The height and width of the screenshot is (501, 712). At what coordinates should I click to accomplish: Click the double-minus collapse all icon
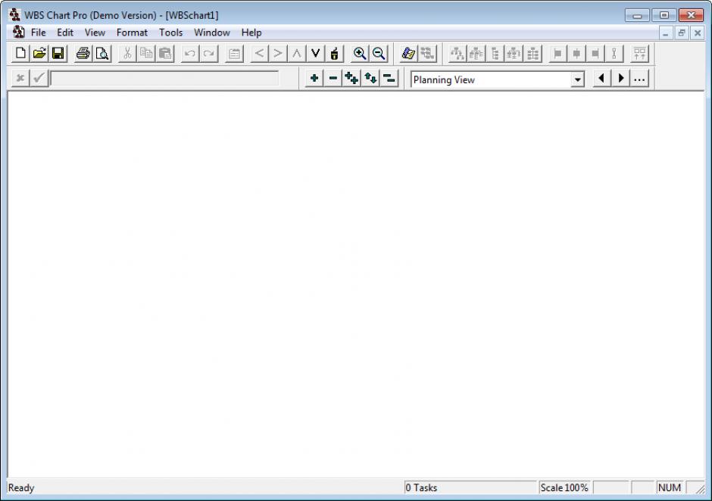[389, 79]
